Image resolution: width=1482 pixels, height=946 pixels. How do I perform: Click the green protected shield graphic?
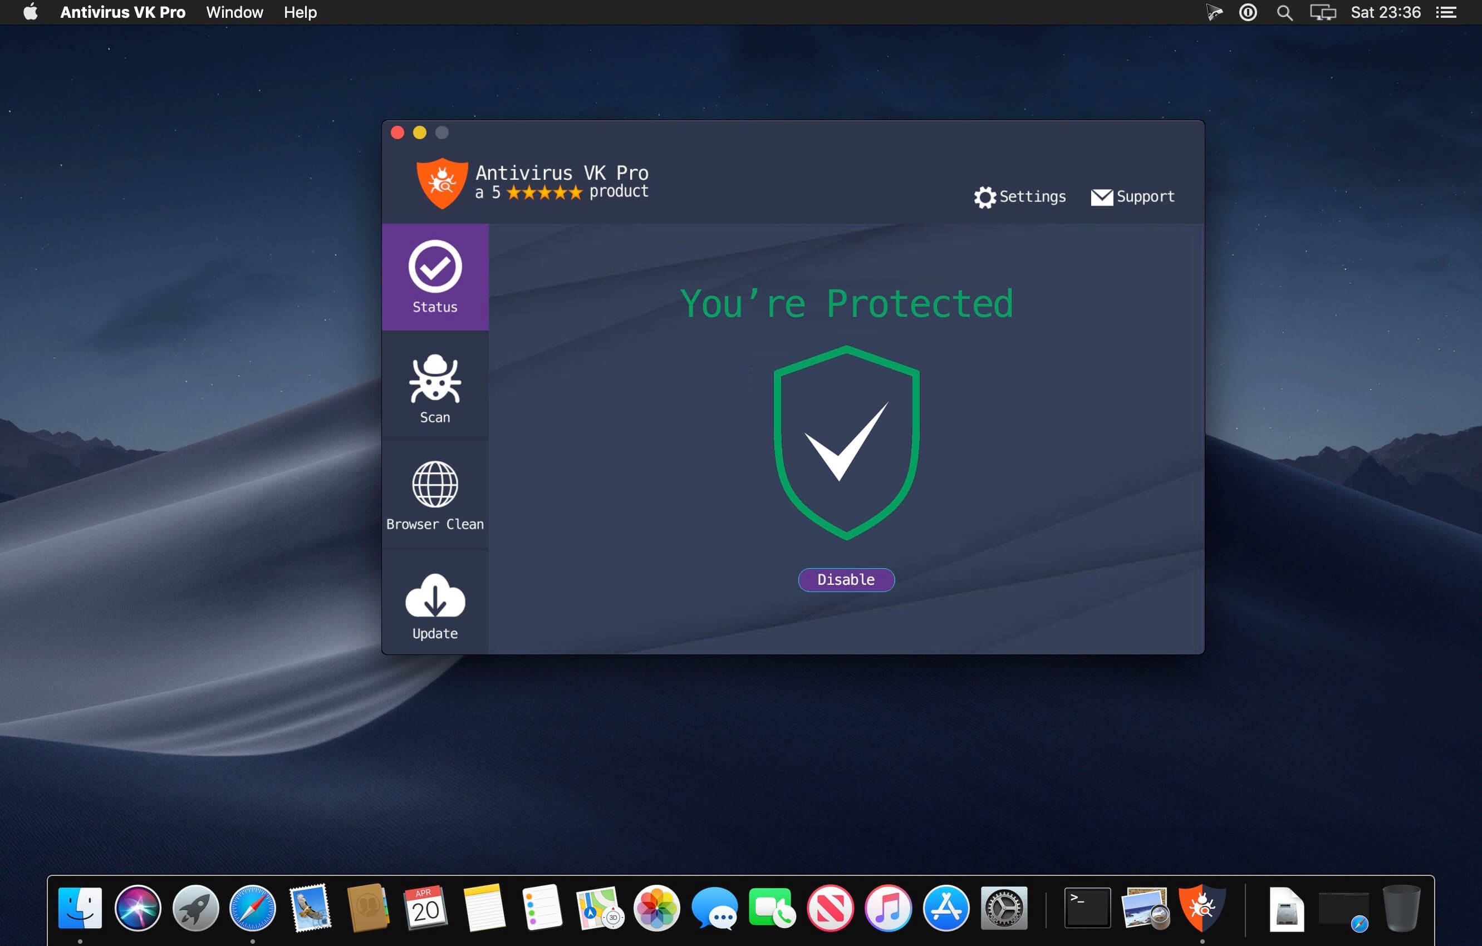pyautogui.click(x=846, y=443)
